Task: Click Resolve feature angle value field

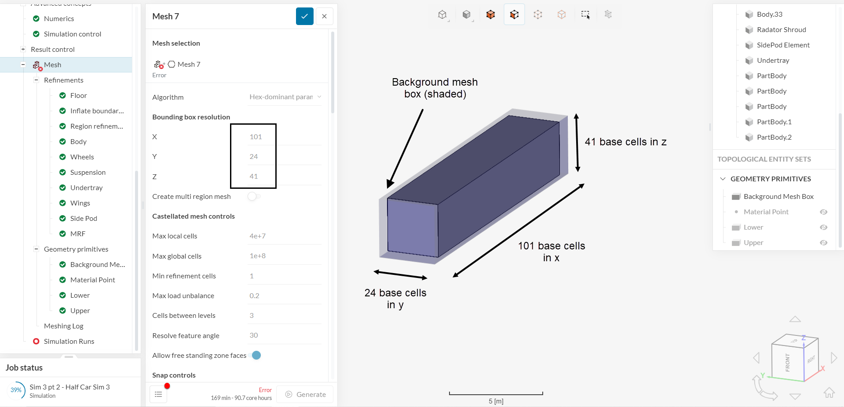Action: (x=285, y=335)
